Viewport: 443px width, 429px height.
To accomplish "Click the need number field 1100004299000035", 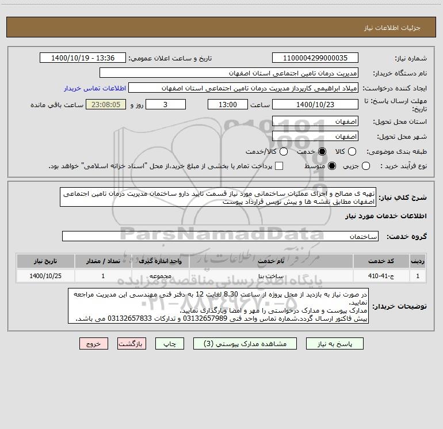I will coord(315,58).
